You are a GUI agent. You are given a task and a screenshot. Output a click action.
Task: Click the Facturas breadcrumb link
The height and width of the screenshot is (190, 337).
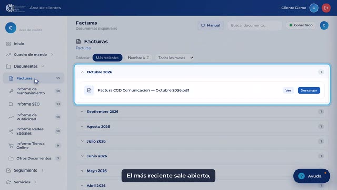coord(83,48)
